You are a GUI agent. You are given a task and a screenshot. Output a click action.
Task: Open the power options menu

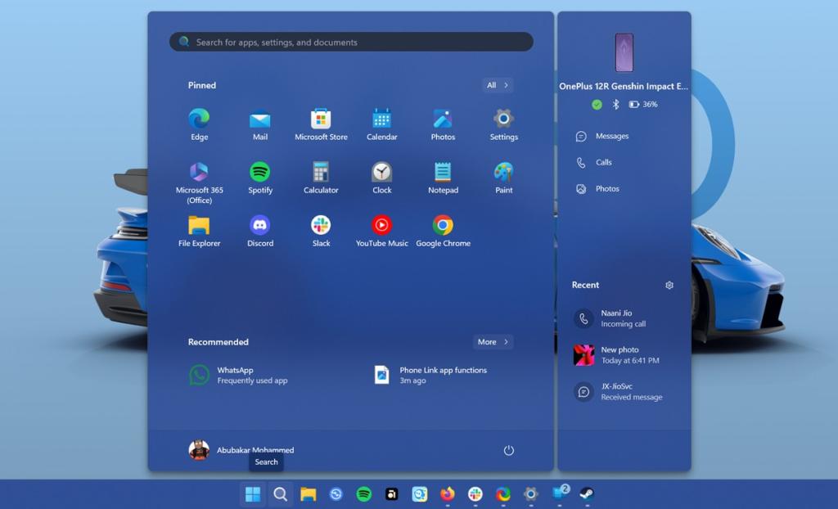508,450
